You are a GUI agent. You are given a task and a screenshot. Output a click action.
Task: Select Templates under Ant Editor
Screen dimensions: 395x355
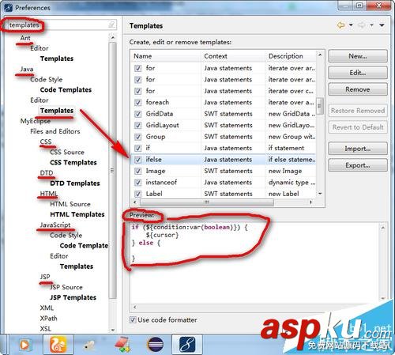[57, 59]
